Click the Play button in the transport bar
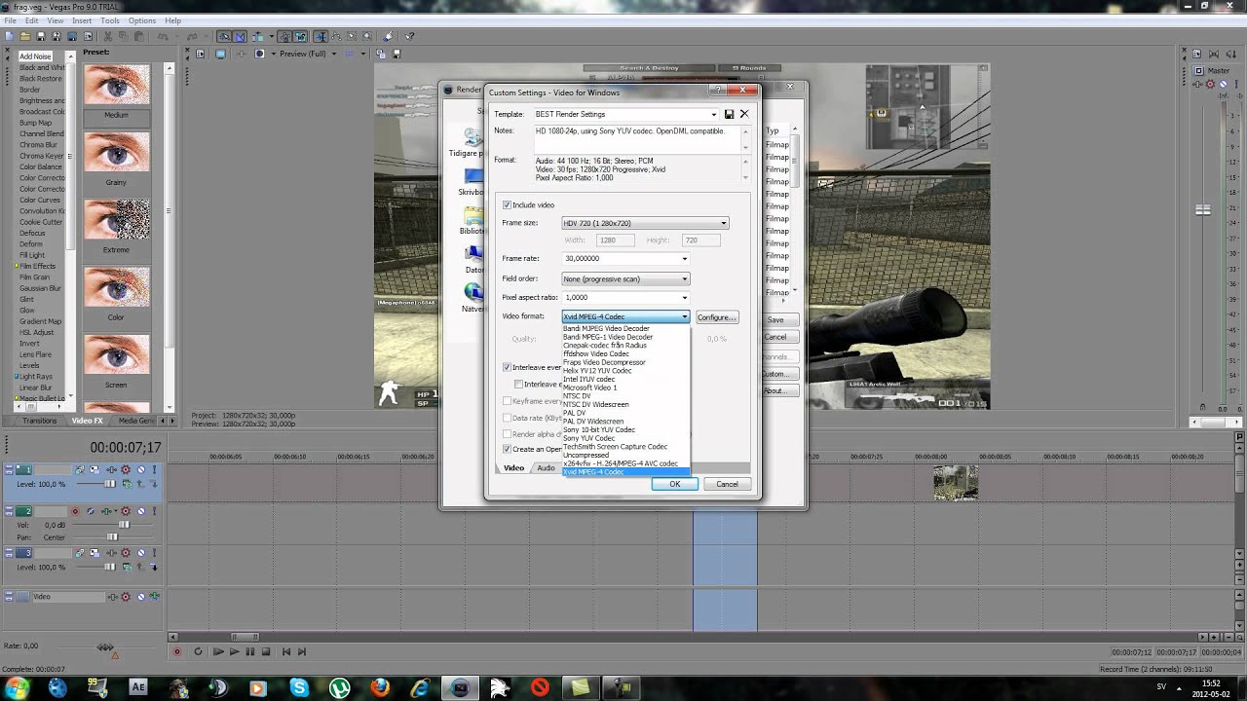1247x701 pixels. pyautogui.click(x=234, y=651)
